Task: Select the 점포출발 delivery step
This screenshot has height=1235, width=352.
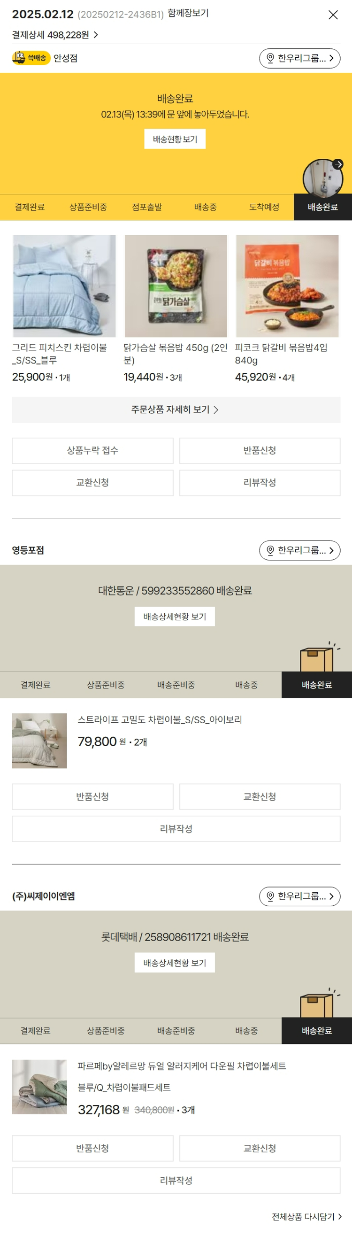Action: pos(147,207)
